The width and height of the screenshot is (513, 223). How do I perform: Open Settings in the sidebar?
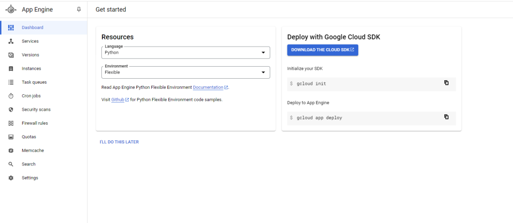pos(30,178)
